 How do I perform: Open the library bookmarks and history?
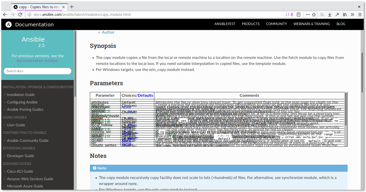(x=345, y=15)
